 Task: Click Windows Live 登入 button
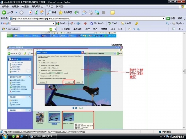[x=180, y=29]
